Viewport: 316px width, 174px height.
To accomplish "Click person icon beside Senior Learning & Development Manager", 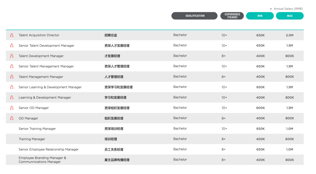I will pyautogui.click(x=12, y=87).
